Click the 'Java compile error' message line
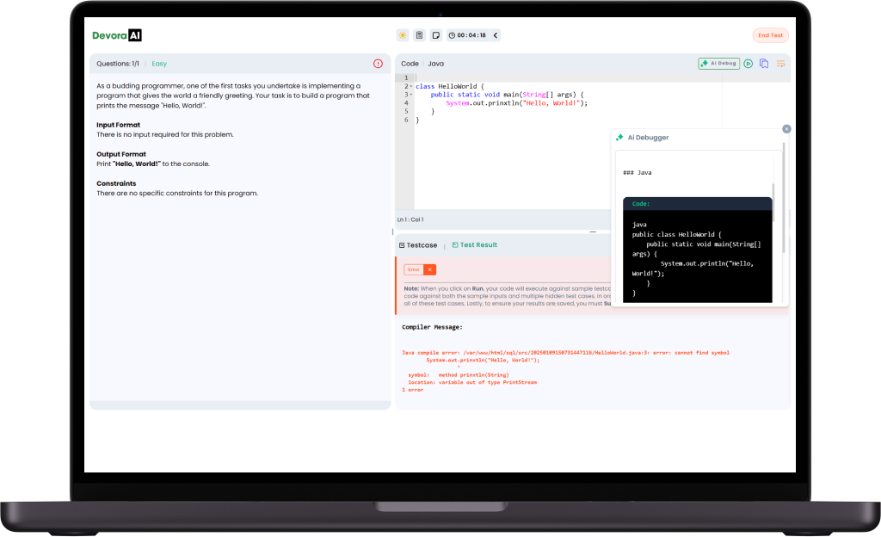This screenshot has width=881, height=537. click(566, 353)
